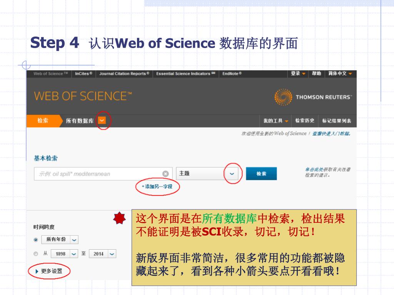Screen dimensions: 394x295
Task: Click the 时间跨度 label
Action: coord(44,227)
